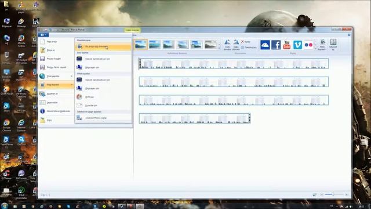Viewport: 371px width, 209px height.
Task: Select Bu proje için önerilen setting
Action: point(103,46)
